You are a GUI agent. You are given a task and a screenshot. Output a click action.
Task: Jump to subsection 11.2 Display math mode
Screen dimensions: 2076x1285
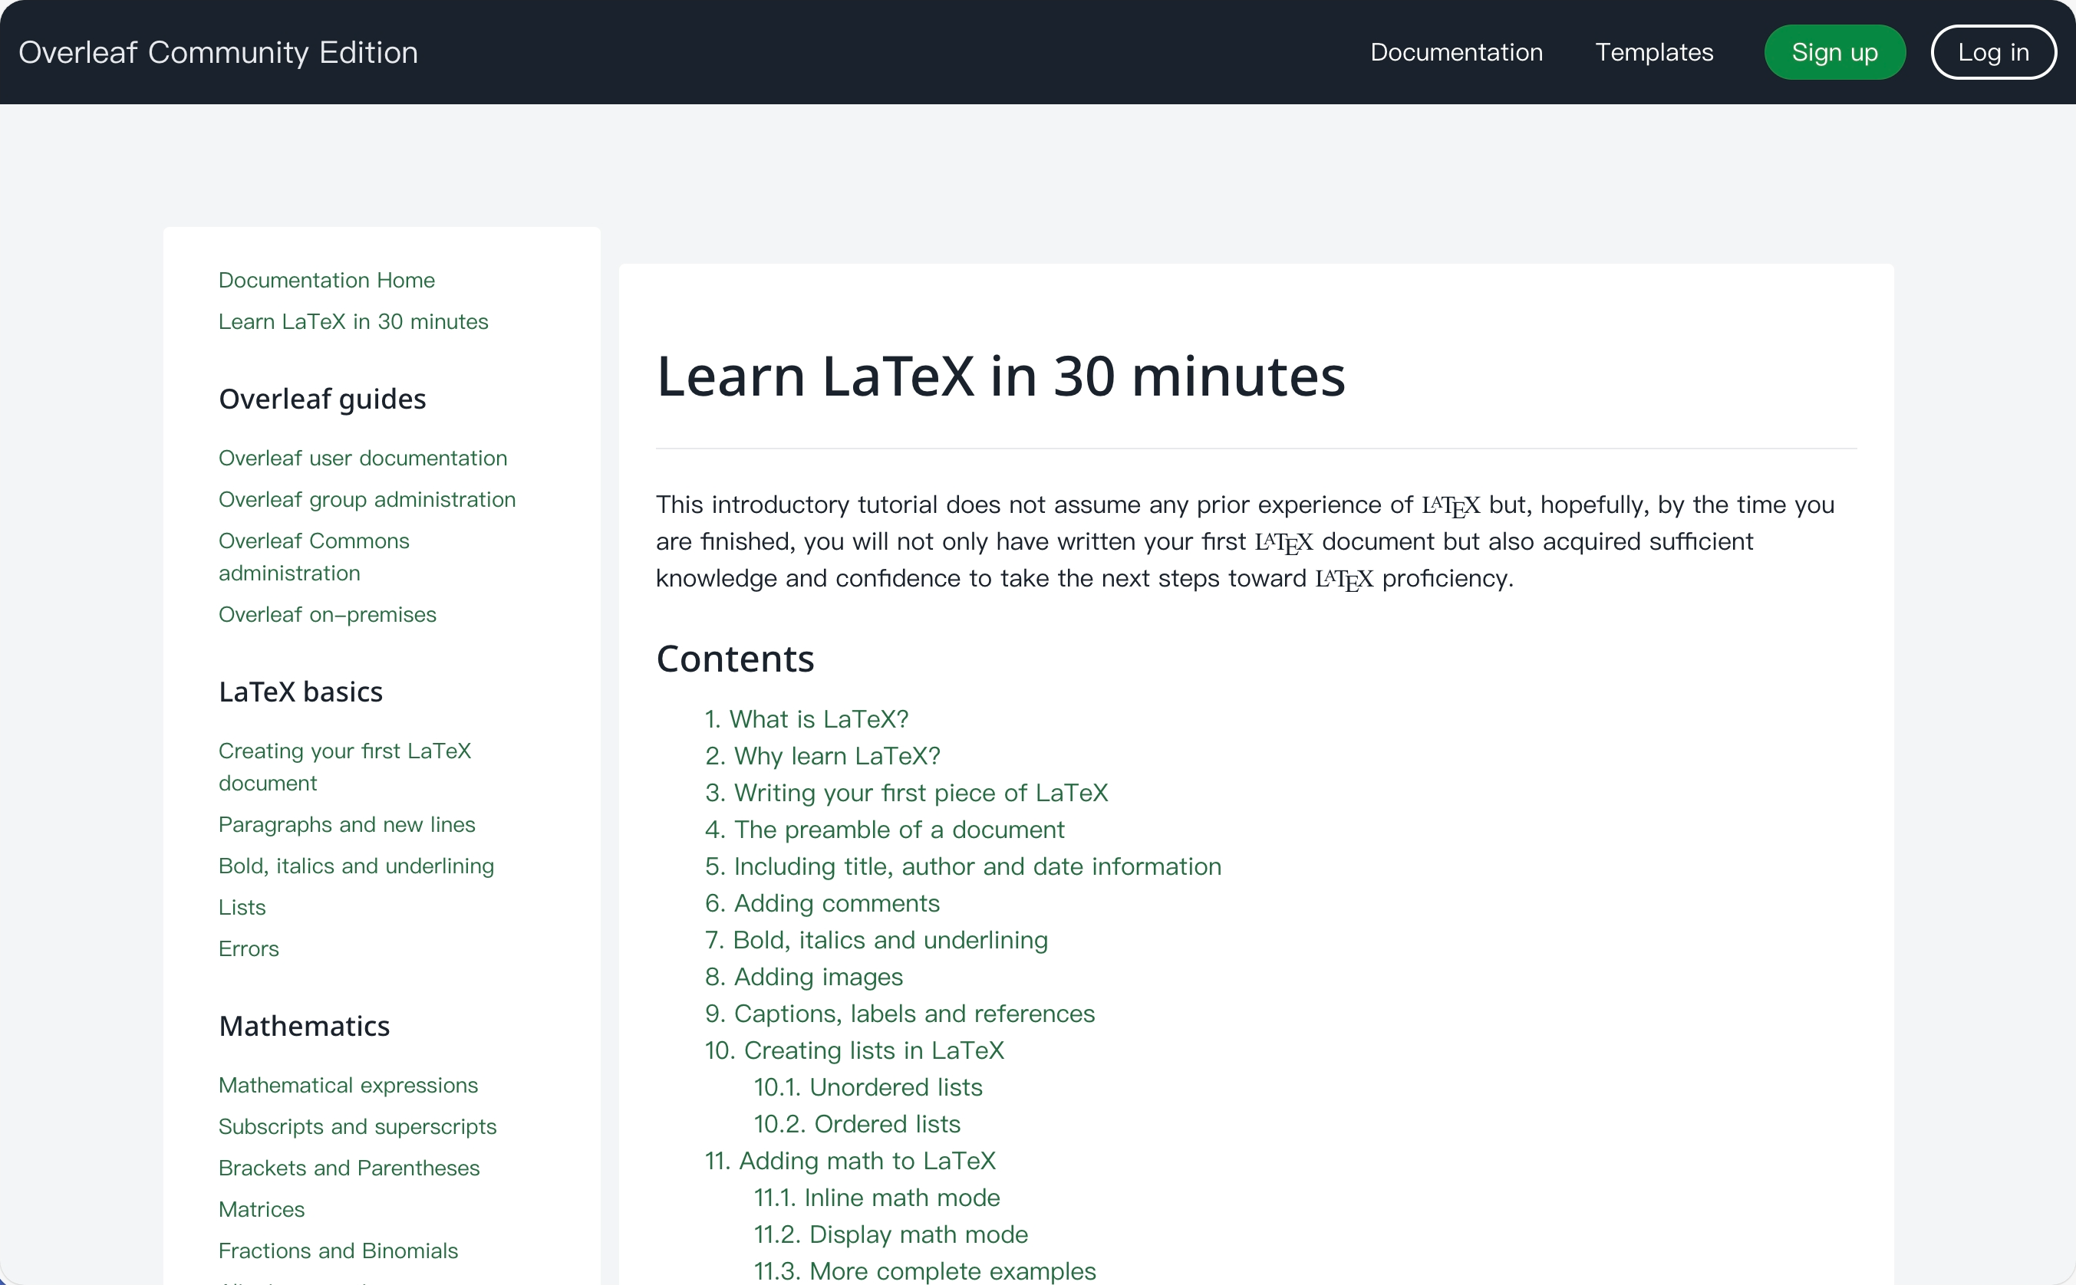[x=890, y=1234]
